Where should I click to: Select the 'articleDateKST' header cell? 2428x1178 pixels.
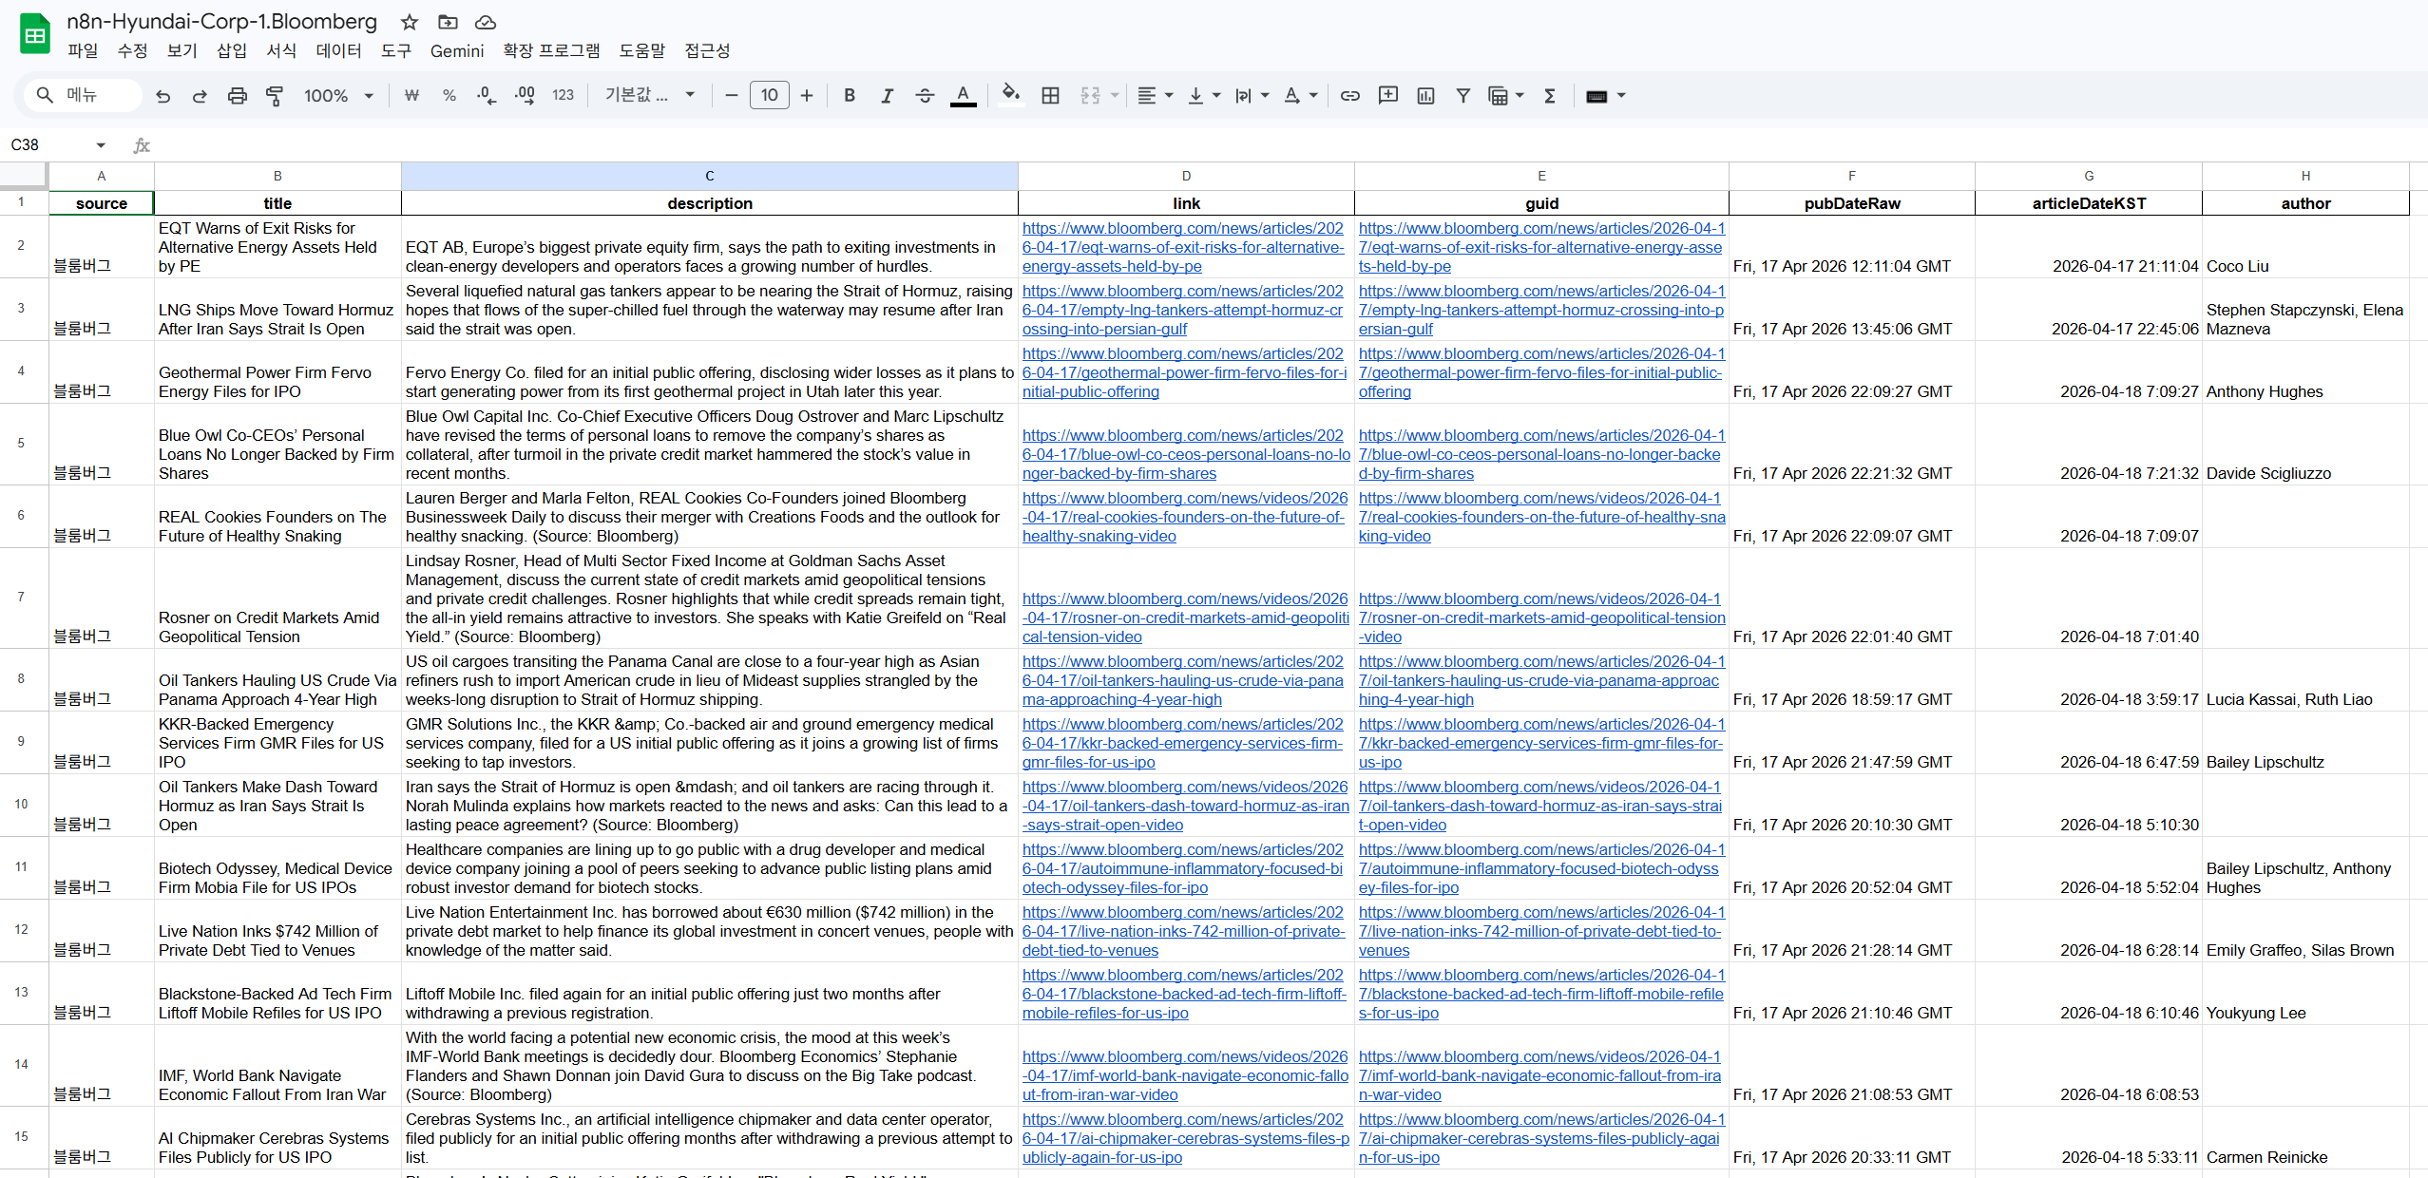2088,203
